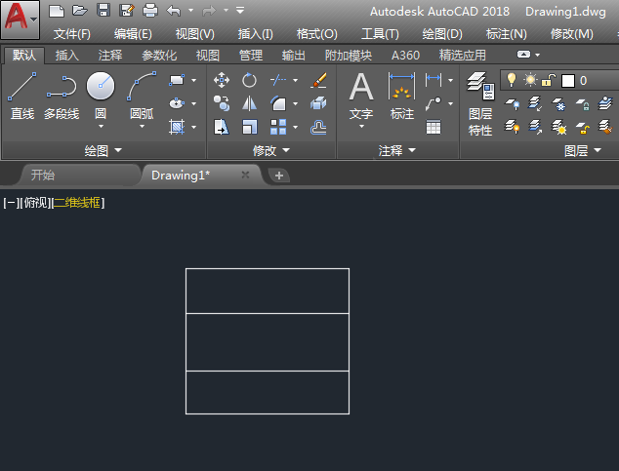Open the rectangle tool flyout arrow
The image size is (619, 471).
coord(194,80)
